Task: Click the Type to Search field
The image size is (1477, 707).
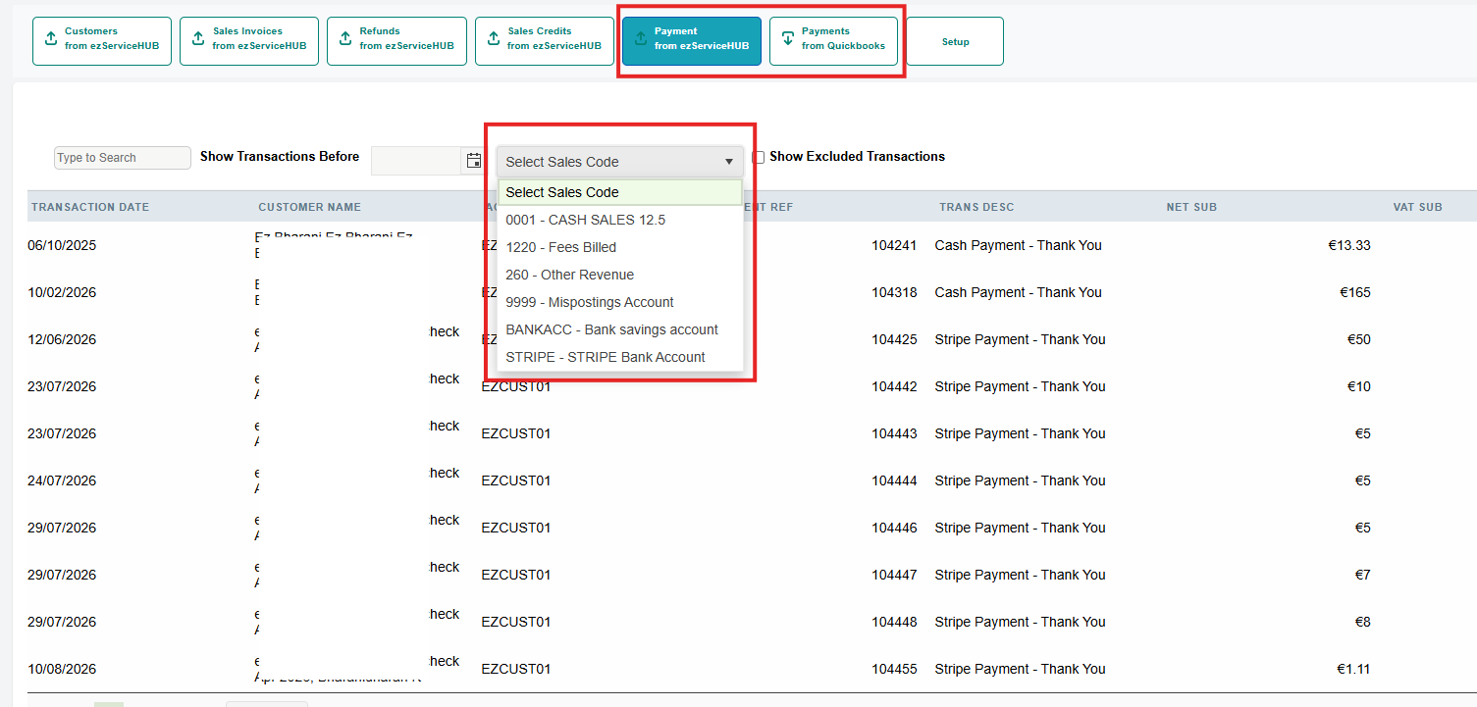Action: coord(123,158)
